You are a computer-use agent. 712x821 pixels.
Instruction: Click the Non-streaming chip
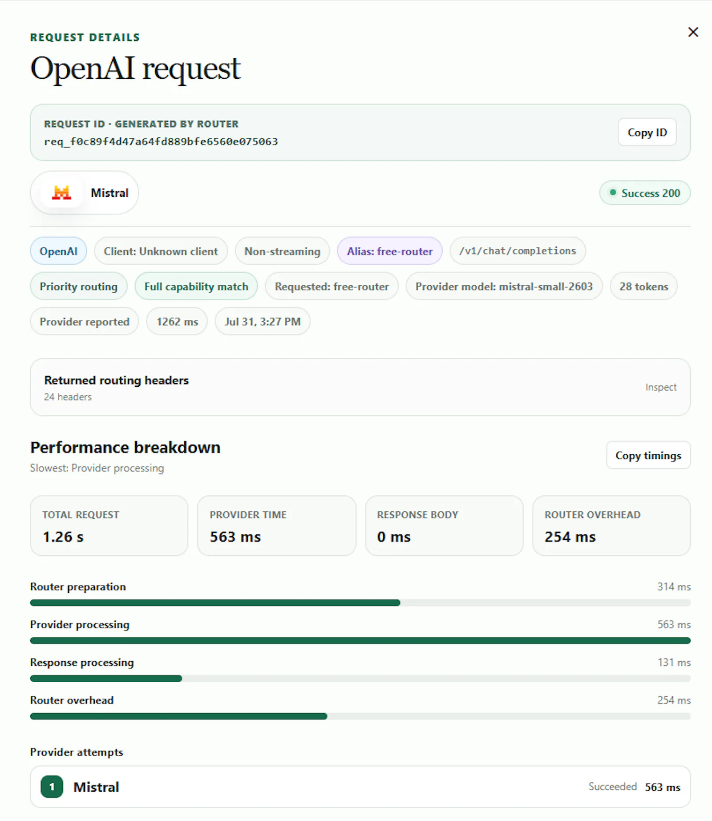(x=282, y=251)
